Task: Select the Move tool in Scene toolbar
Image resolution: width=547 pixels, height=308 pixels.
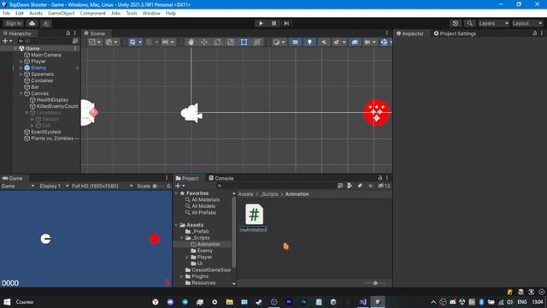Action: tap(204, 42)
